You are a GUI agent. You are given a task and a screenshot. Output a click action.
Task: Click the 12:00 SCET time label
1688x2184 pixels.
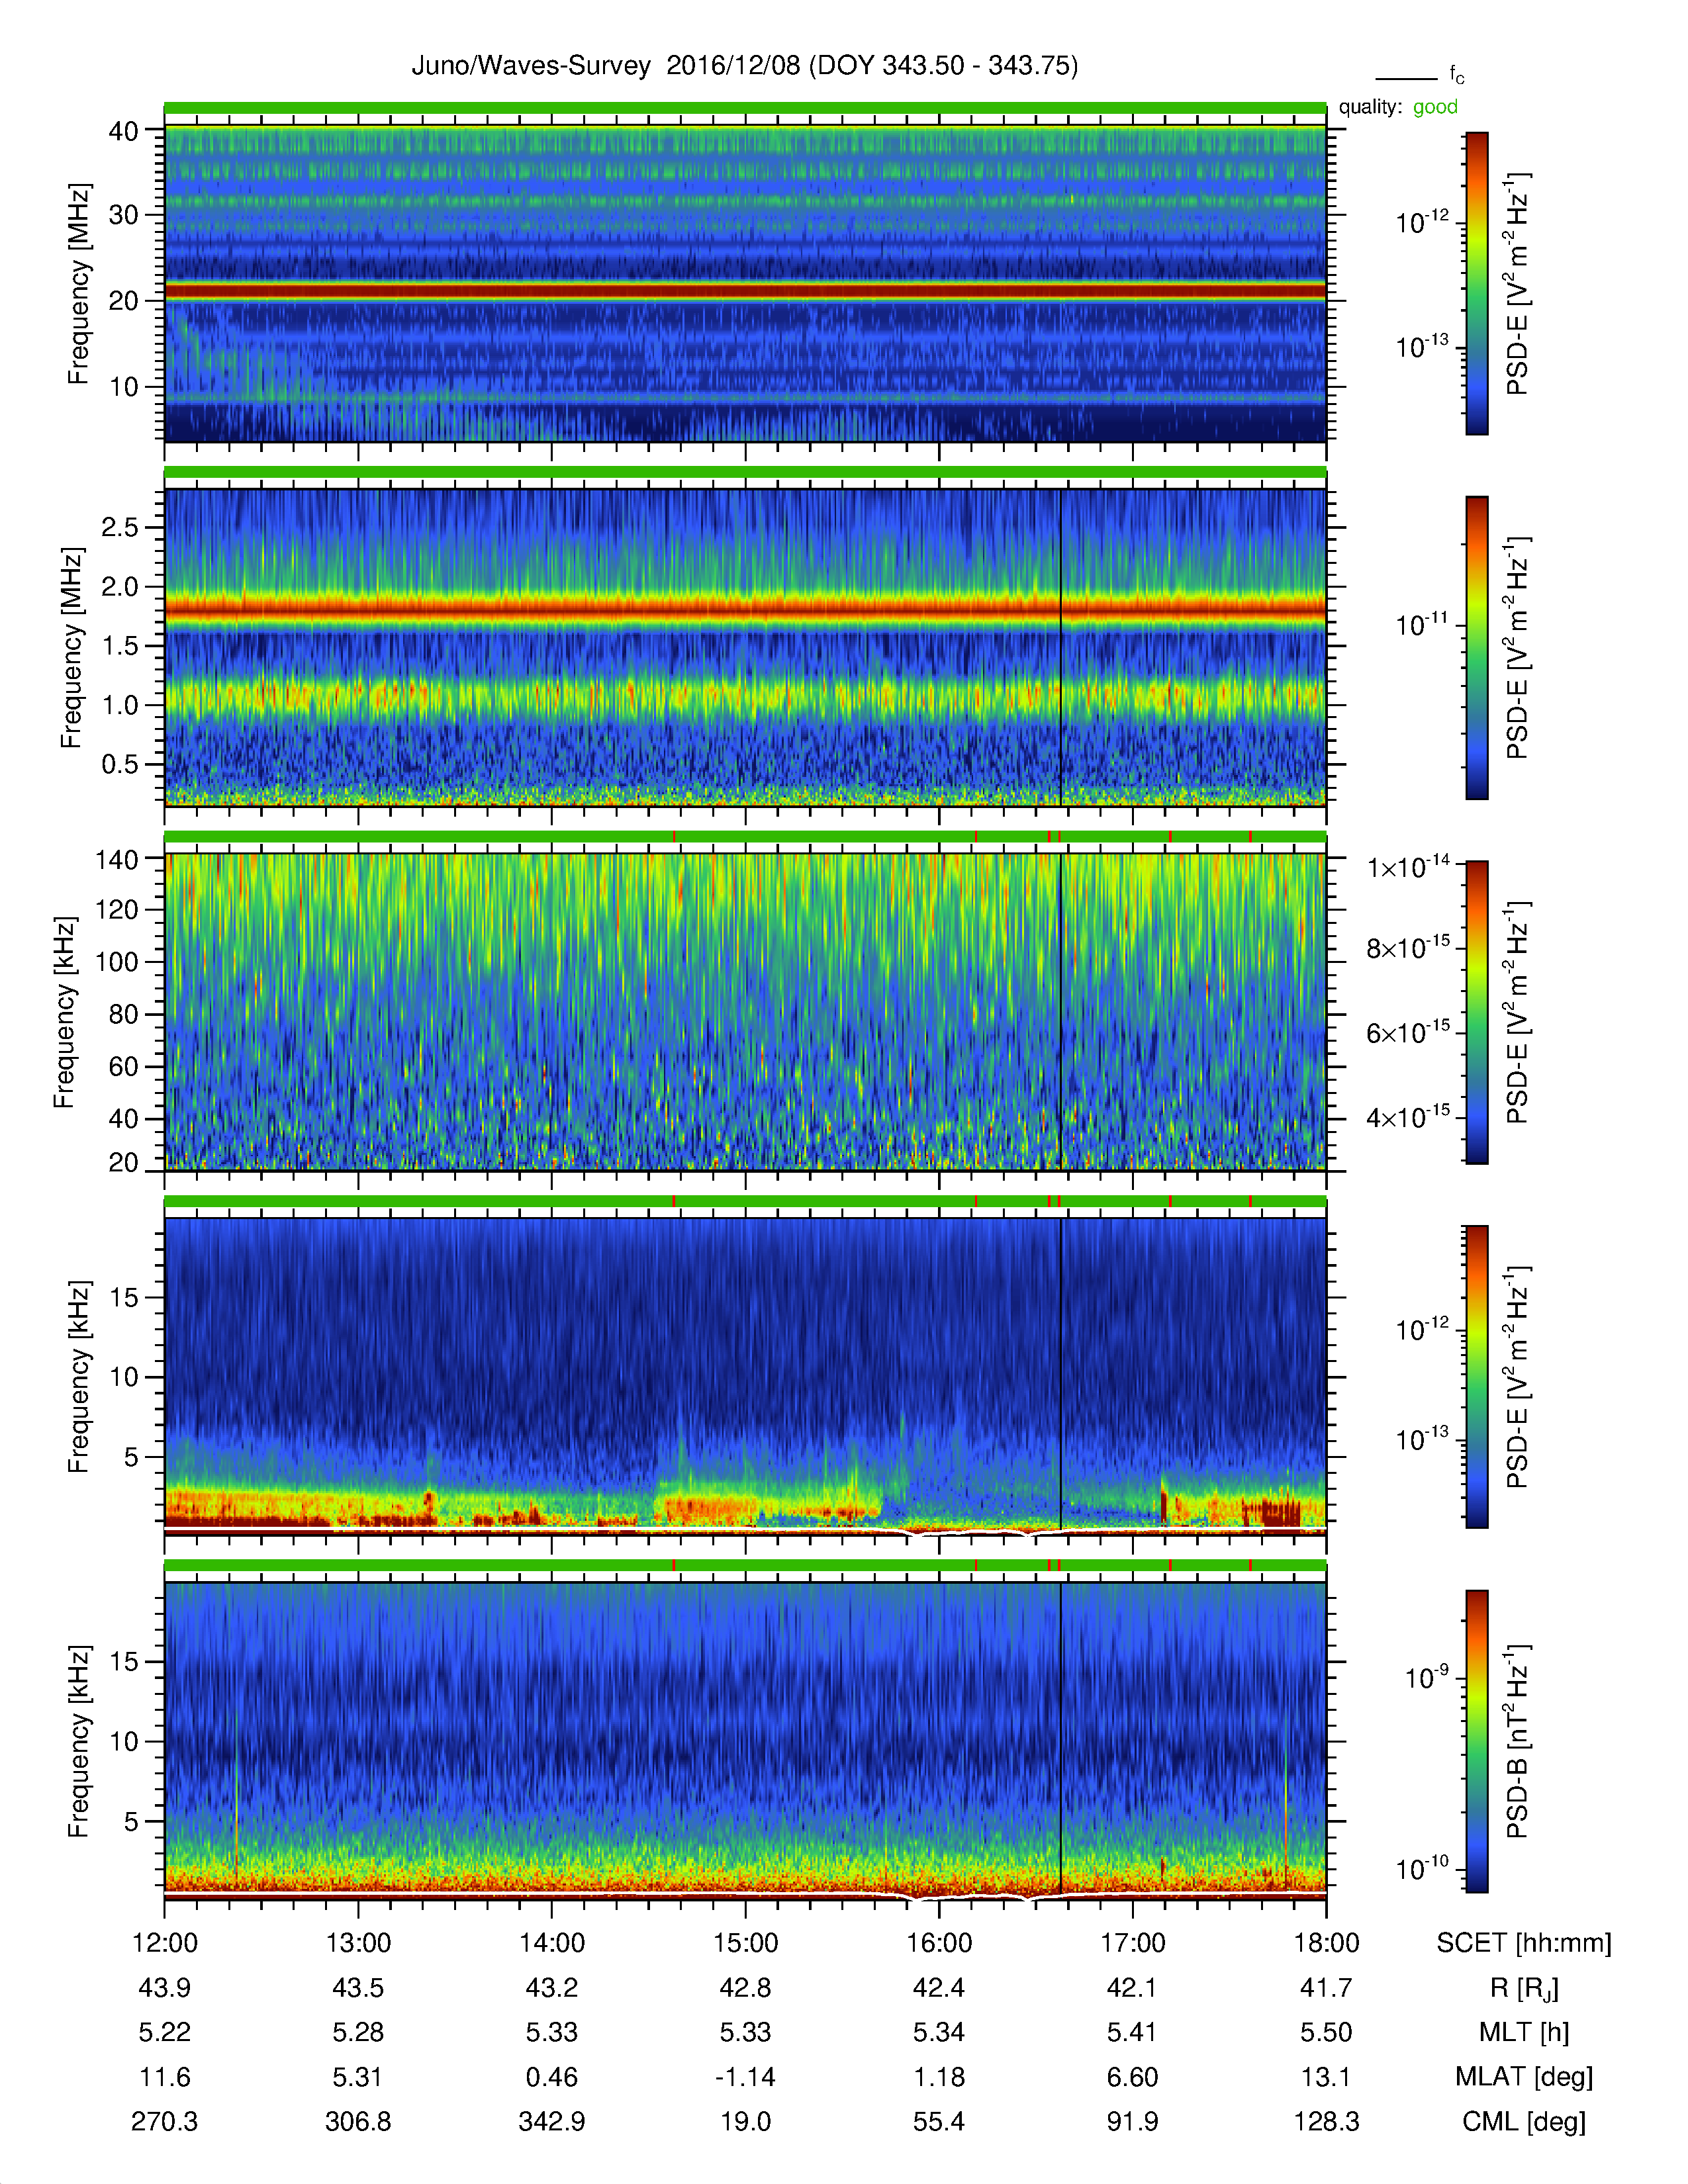(x=165, y=1943)
